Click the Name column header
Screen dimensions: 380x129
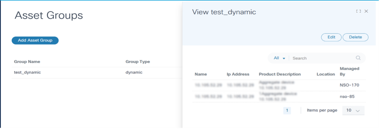[x=201, y=74]
